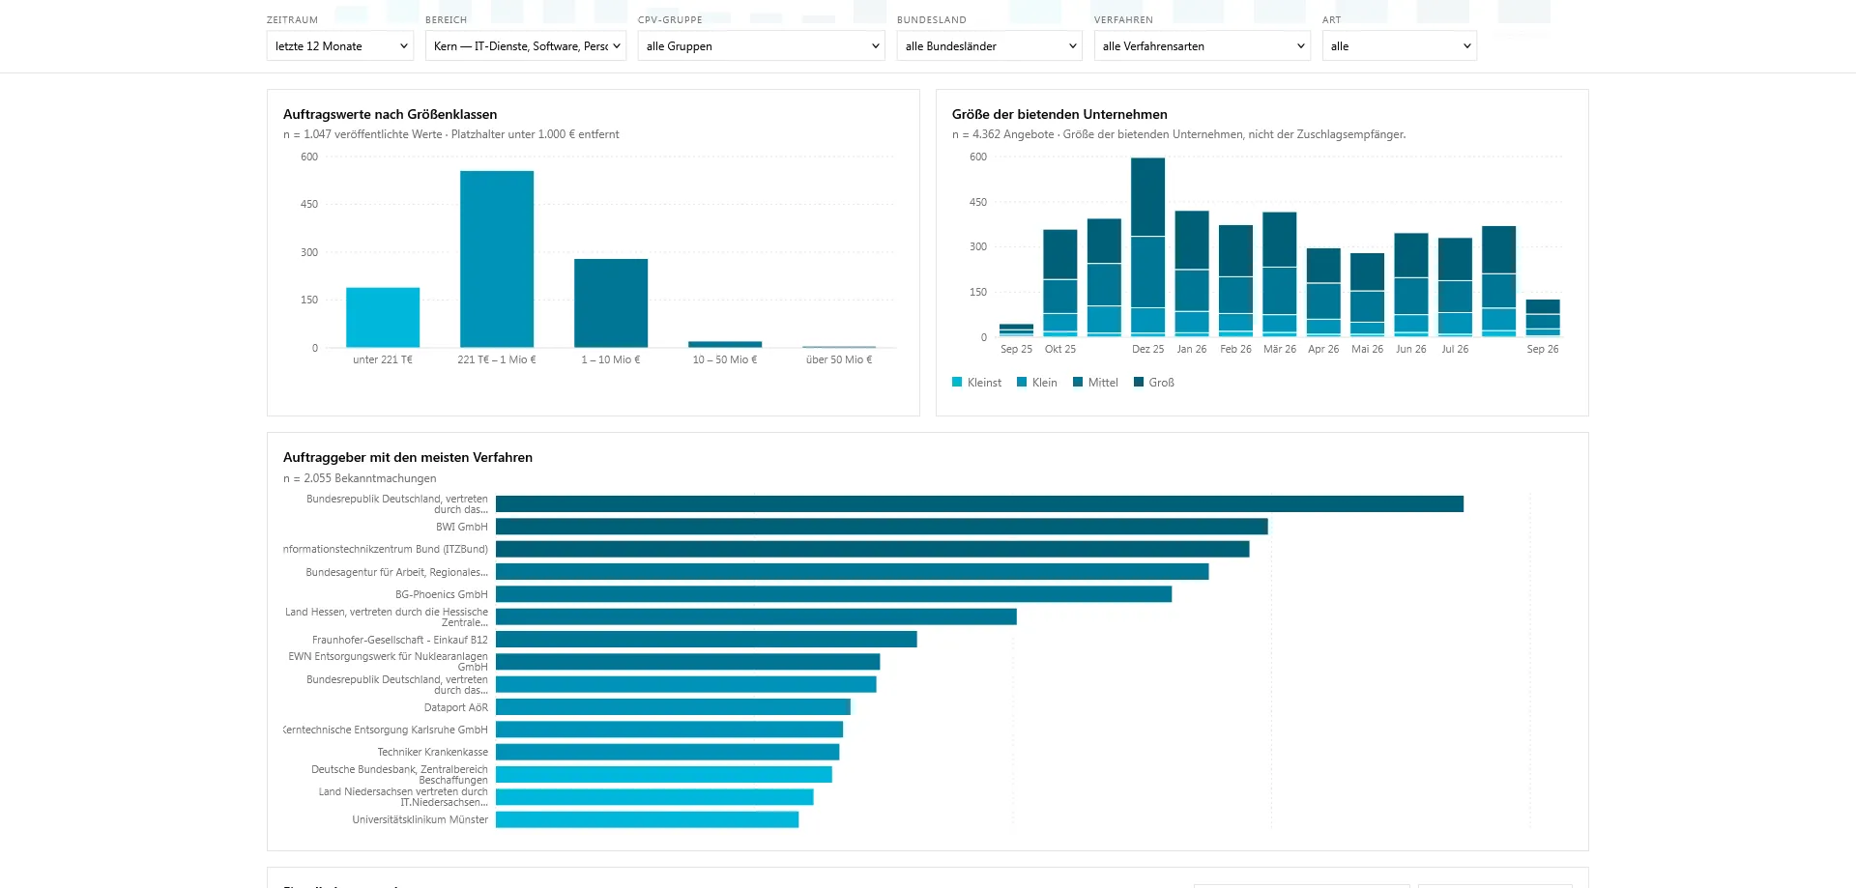Select the stacked bar for Sep 26

(x=1543, y=318)
